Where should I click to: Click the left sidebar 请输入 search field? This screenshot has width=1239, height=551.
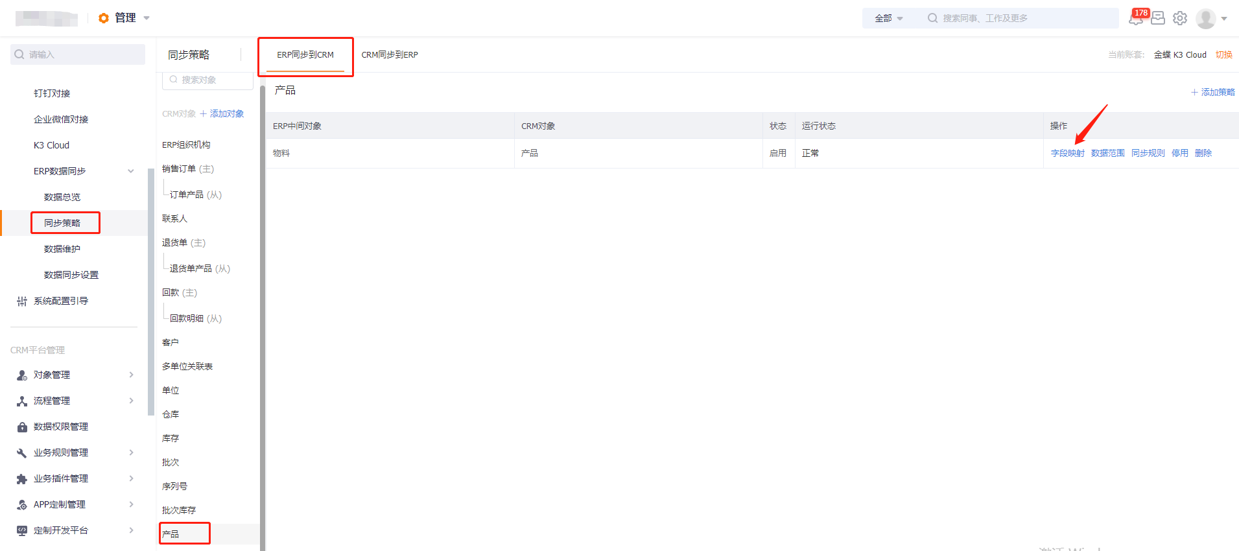(x=78, y=54)
